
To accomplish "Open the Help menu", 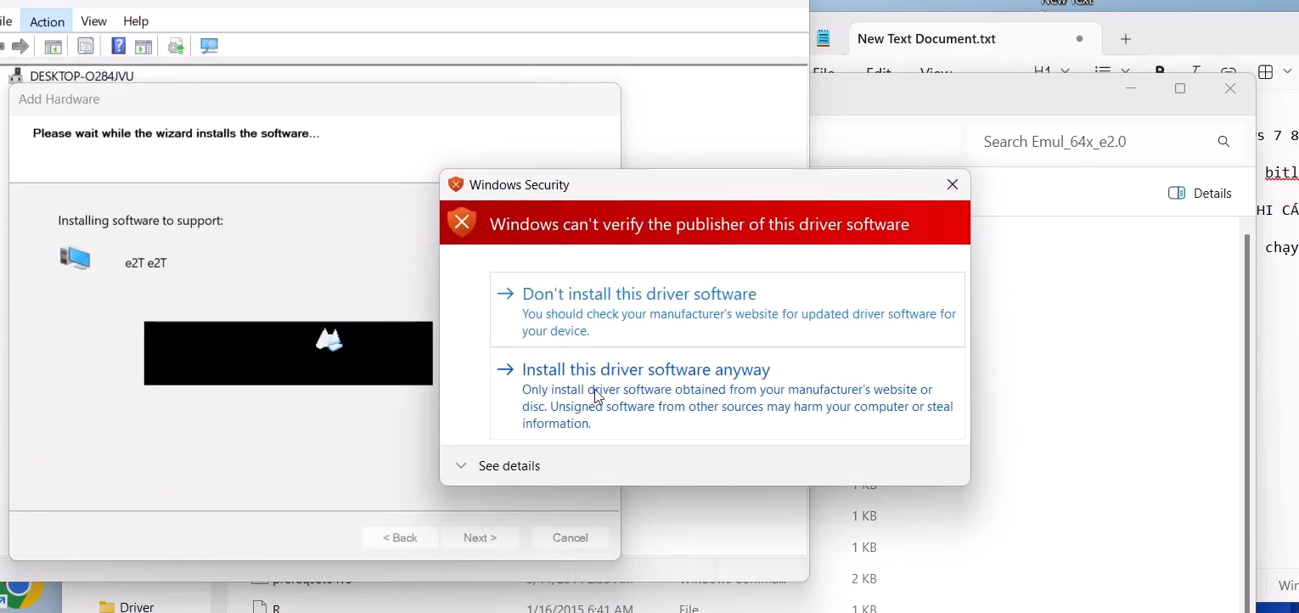I will coord(136,21).
